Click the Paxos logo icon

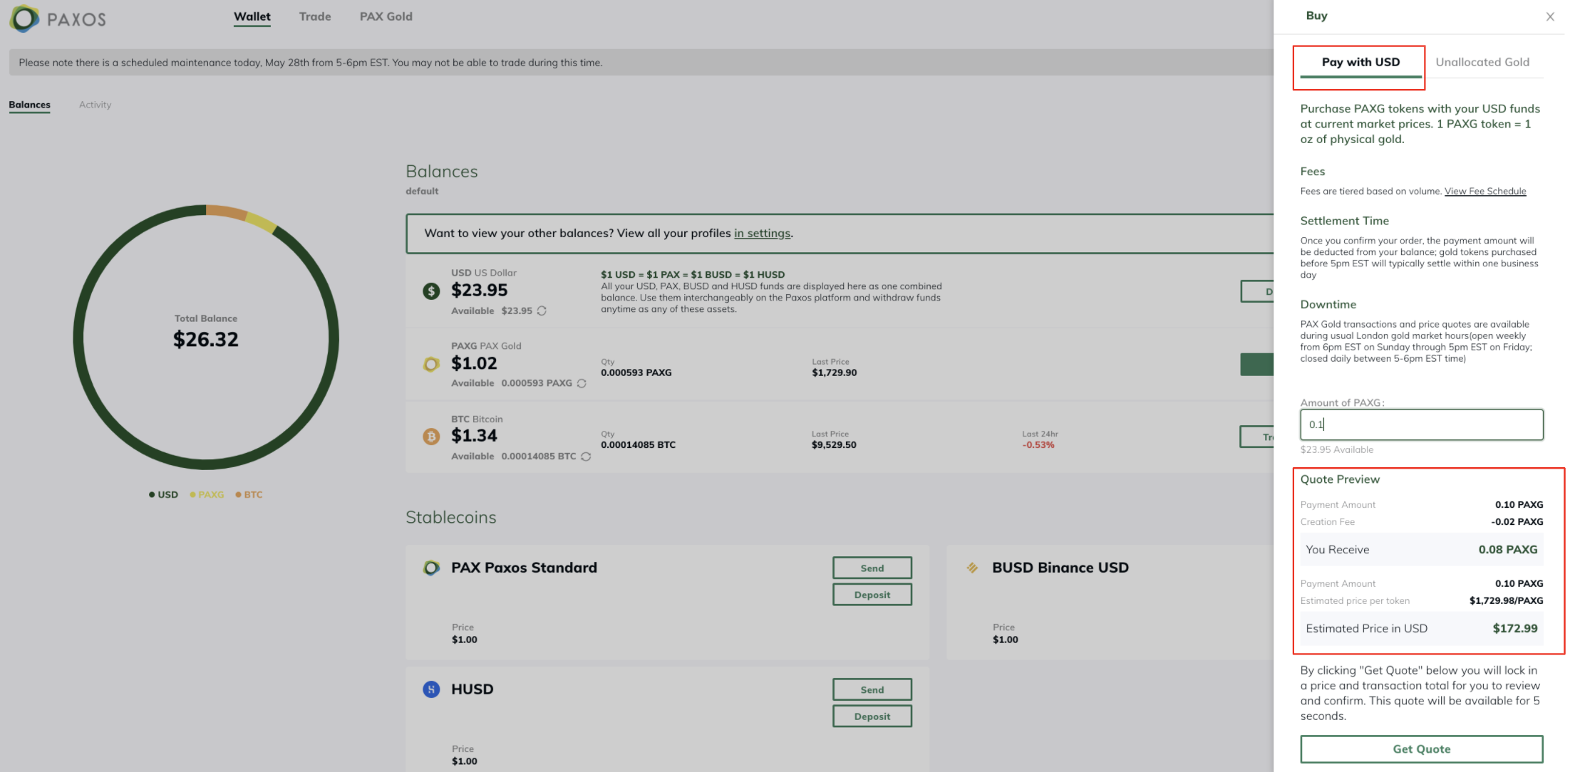(x=24, y=19)
